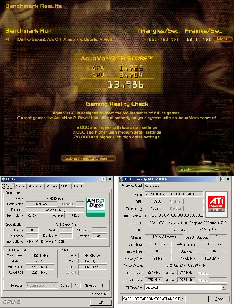Click the Bus Speed value 110.0 MHz
234x308 pixels.
pos(40,267)
